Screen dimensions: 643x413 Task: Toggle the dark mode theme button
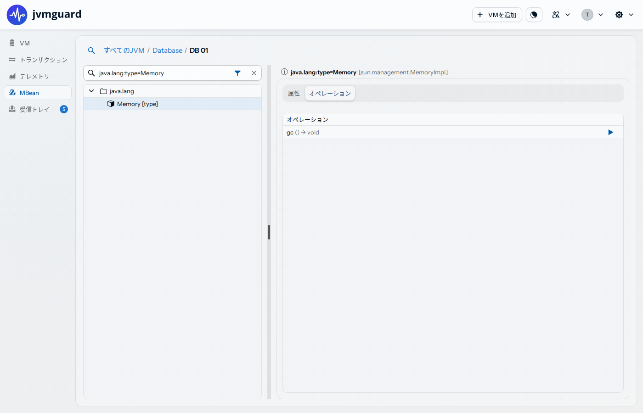pyautogui.click(x=534, y=15)
